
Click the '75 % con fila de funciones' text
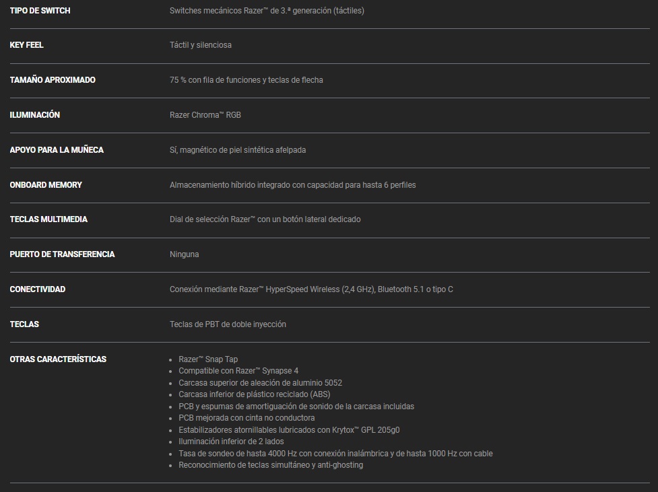point(246,80)
